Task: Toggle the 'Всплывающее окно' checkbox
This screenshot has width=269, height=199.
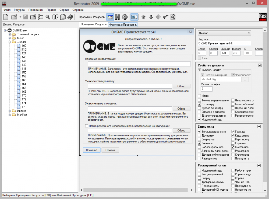Action: pos(199,132)
